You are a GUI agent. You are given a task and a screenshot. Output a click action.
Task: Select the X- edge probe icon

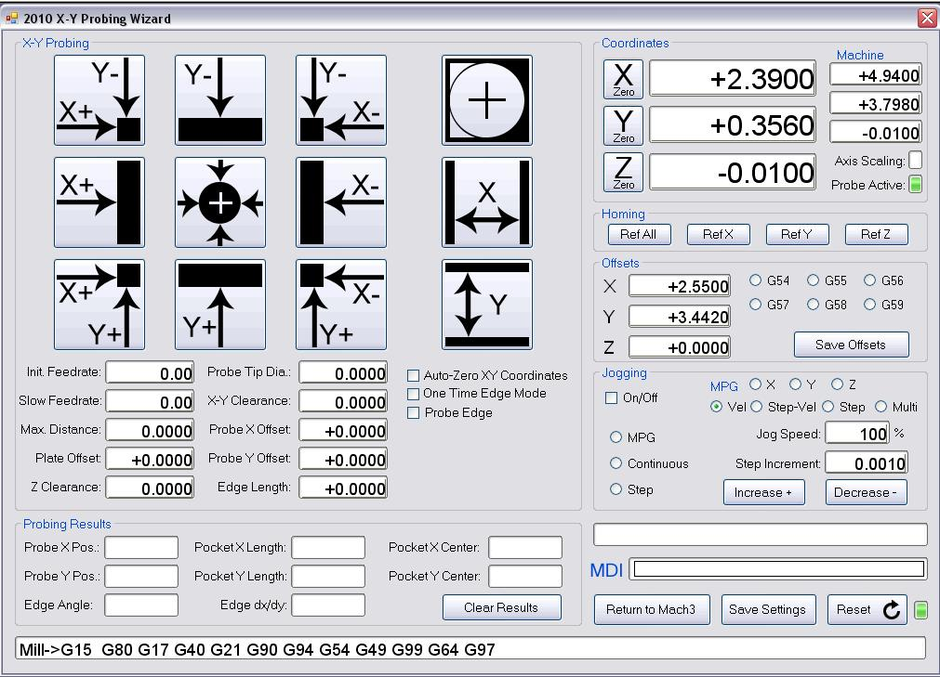[341, 202]
